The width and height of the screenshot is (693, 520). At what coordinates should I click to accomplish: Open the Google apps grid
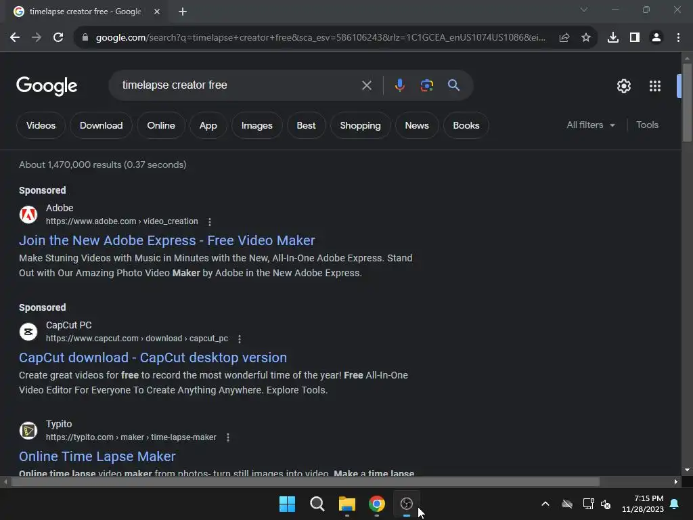point(655,86)
